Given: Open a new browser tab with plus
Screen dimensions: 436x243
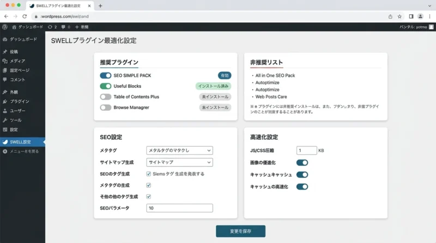Looking at the screenshot, I should coord(100,6).
